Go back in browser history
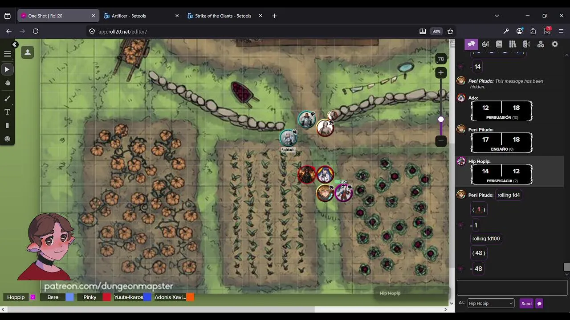570x320 pixels. [x=9, y=32]
